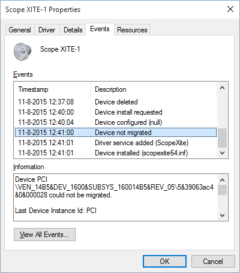The width and height of the screenshot is (240, 273).
Task: Click the Scope XITE-1 speaker device icon
Action: tap(23, 52)
